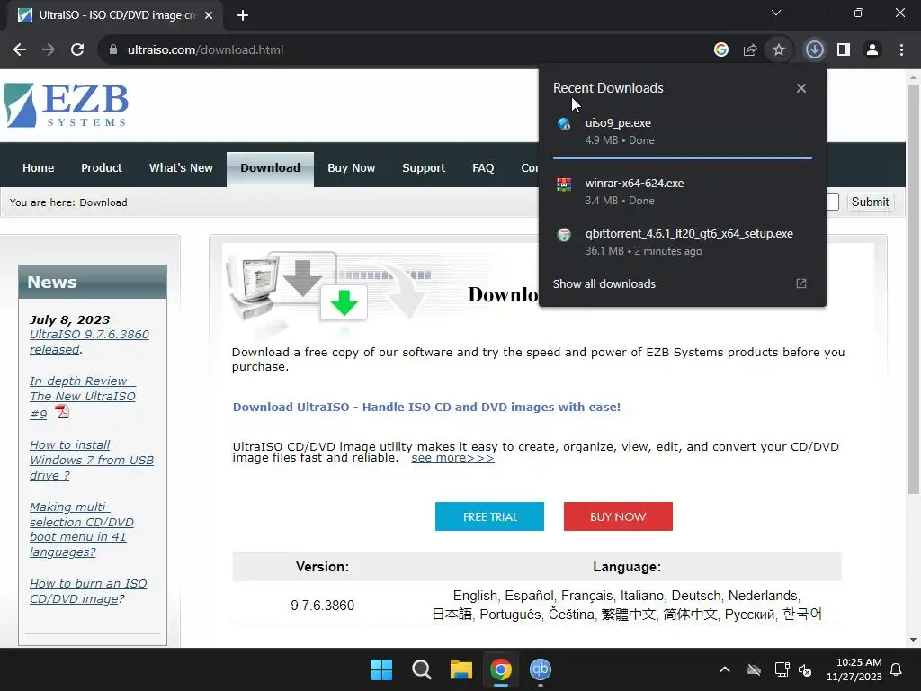
Task: Click the Chrome taskbar icon
Action: tap(500, 669)
